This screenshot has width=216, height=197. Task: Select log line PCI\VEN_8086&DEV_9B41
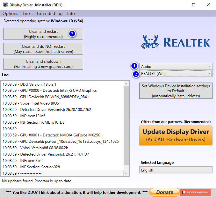[x=62, y=97]
